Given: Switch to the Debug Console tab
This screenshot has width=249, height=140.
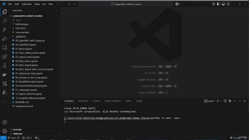Looking at the screenshot, I should tap(113, 101).
